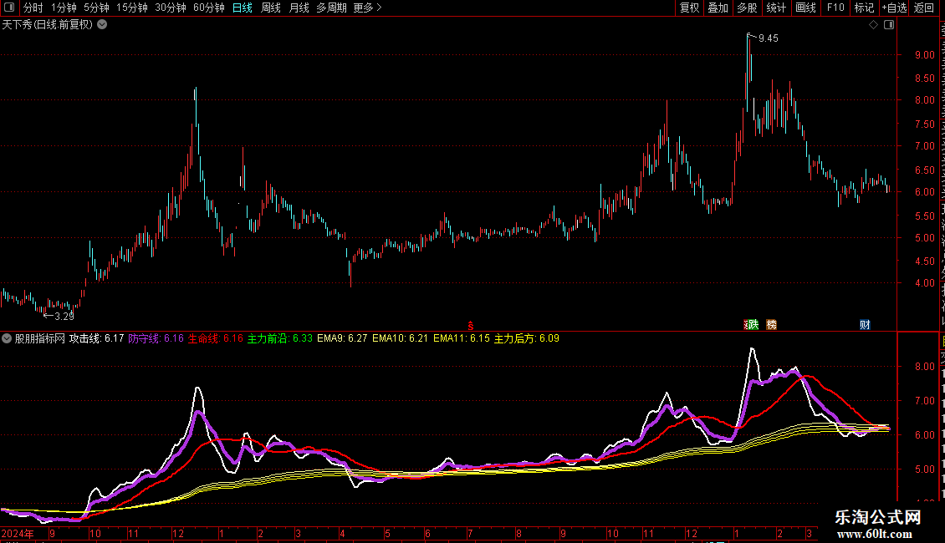
Task: Click the 2024年 date axis label
Action: click(18, 533)
